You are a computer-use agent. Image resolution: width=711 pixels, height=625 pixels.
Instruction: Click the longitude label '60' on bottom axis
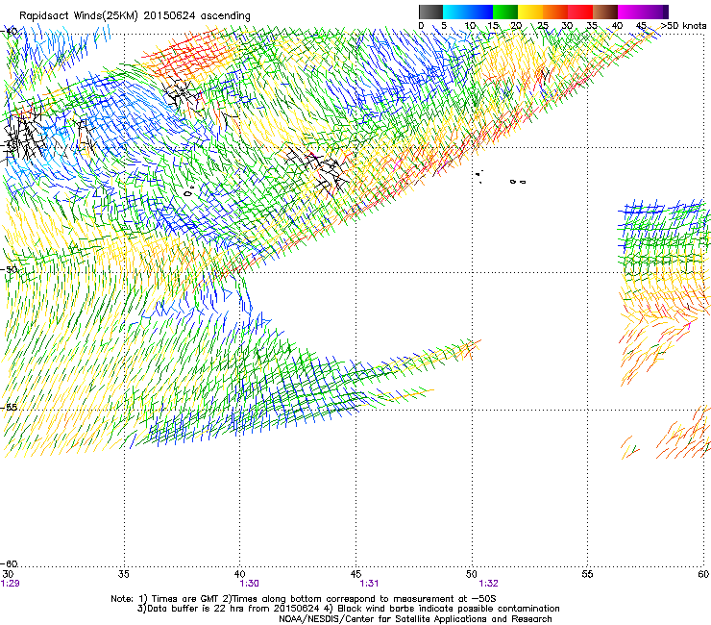(703, 574)
